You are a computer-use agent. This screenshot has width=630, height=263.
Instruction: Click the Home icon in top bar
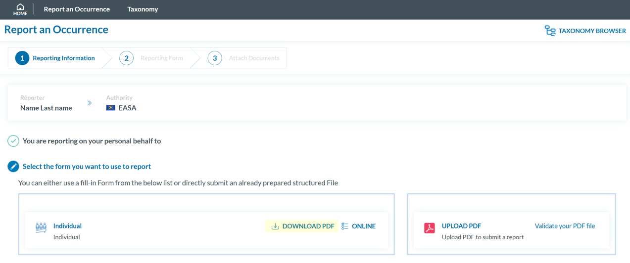point(20,7)
